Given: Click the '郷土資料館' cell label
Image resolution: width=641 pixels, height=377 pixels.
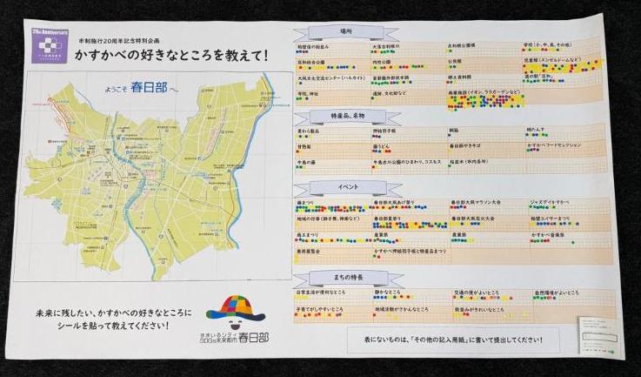Looking at the screenshot, I should click(x=459, y=77).
